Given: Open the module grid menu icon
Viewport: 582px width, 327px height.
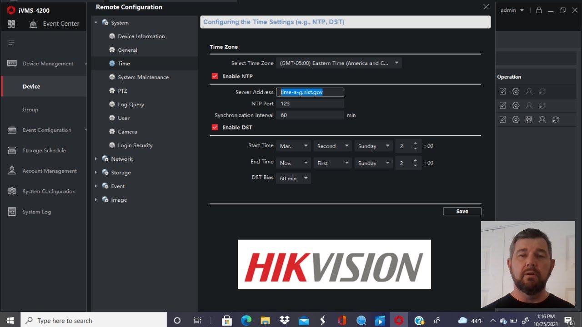Looking at the screenshot, I should point(11,24).
